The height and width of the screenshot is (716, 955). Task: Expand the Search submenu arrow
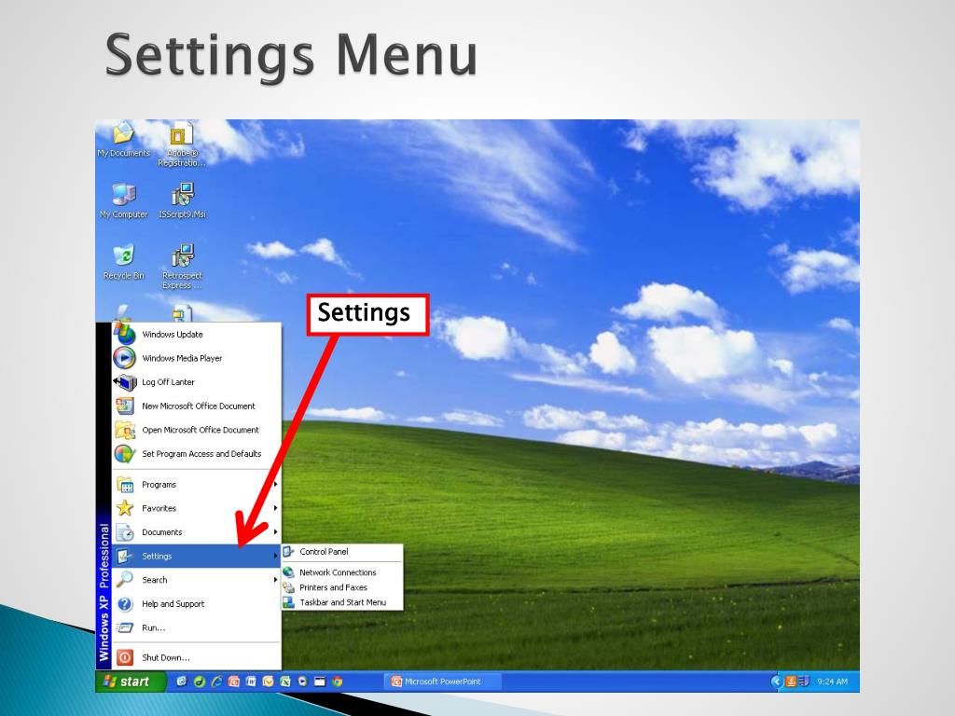tap(275, 580)
